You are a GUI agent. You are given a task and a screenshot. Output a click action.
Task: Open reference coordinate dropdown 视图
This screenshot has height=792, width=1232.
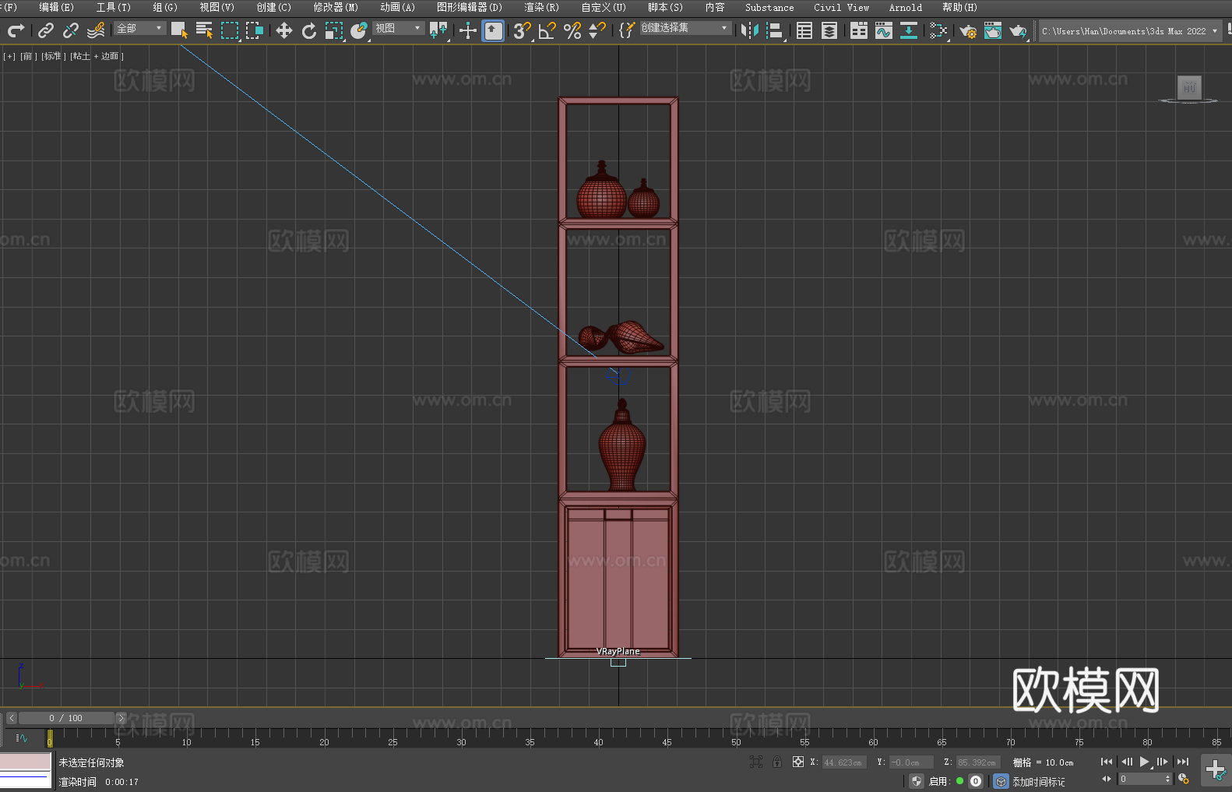click(398, 28)
